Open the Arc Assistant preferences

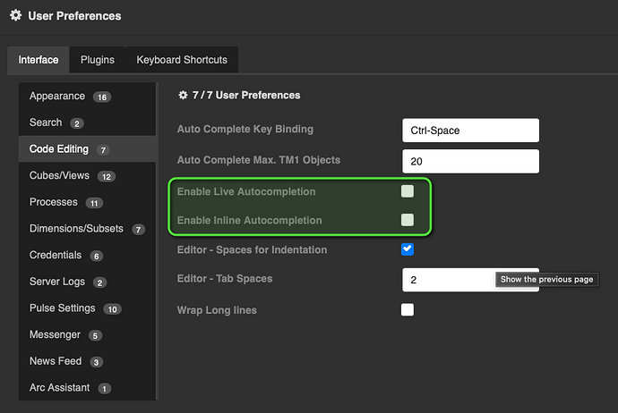coord(61,388)
